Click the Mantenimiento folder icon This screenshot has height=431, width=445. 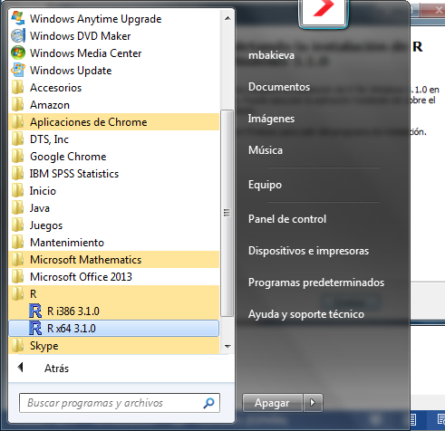point(18,242)
